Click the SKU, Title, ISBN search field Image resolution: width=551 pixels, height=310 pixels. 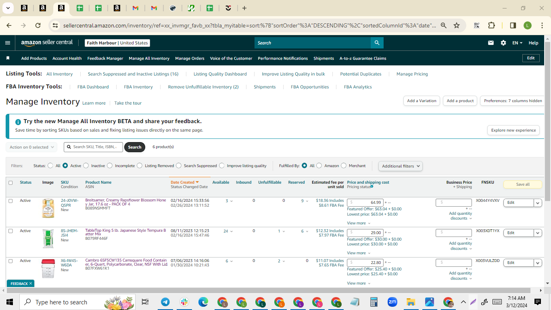pos(94,147)
